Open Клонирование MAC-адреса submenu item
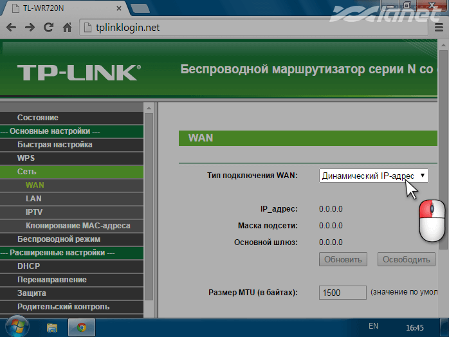Screen dimensions: 449x337 pos(71,226)
